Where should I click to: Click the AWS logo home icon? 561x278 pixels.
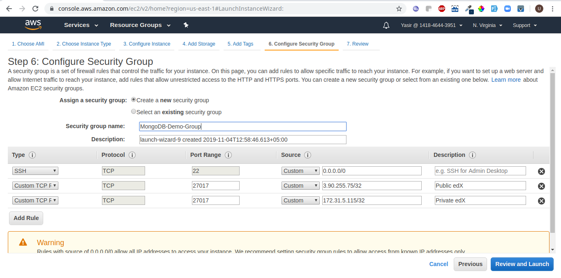coord(33,25)
